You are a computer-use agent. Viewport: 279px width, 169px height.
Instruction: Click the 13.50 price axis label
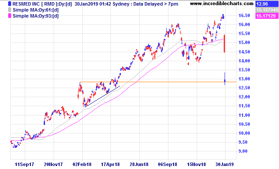(244, 70)
